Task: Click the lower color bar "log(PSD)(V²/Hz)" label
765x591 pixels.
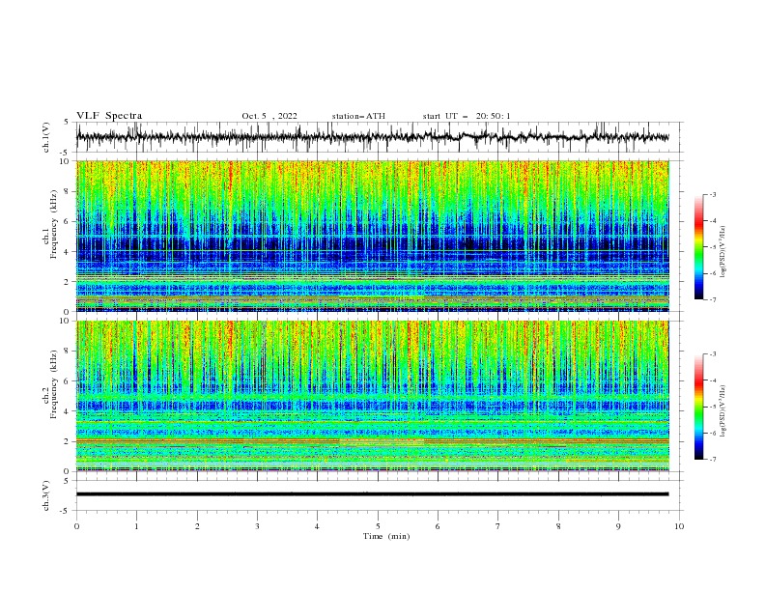Action: click(723, 410)
